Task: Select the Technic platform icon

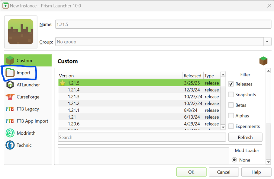Action: pyautogui.click(x=10, y=145)
